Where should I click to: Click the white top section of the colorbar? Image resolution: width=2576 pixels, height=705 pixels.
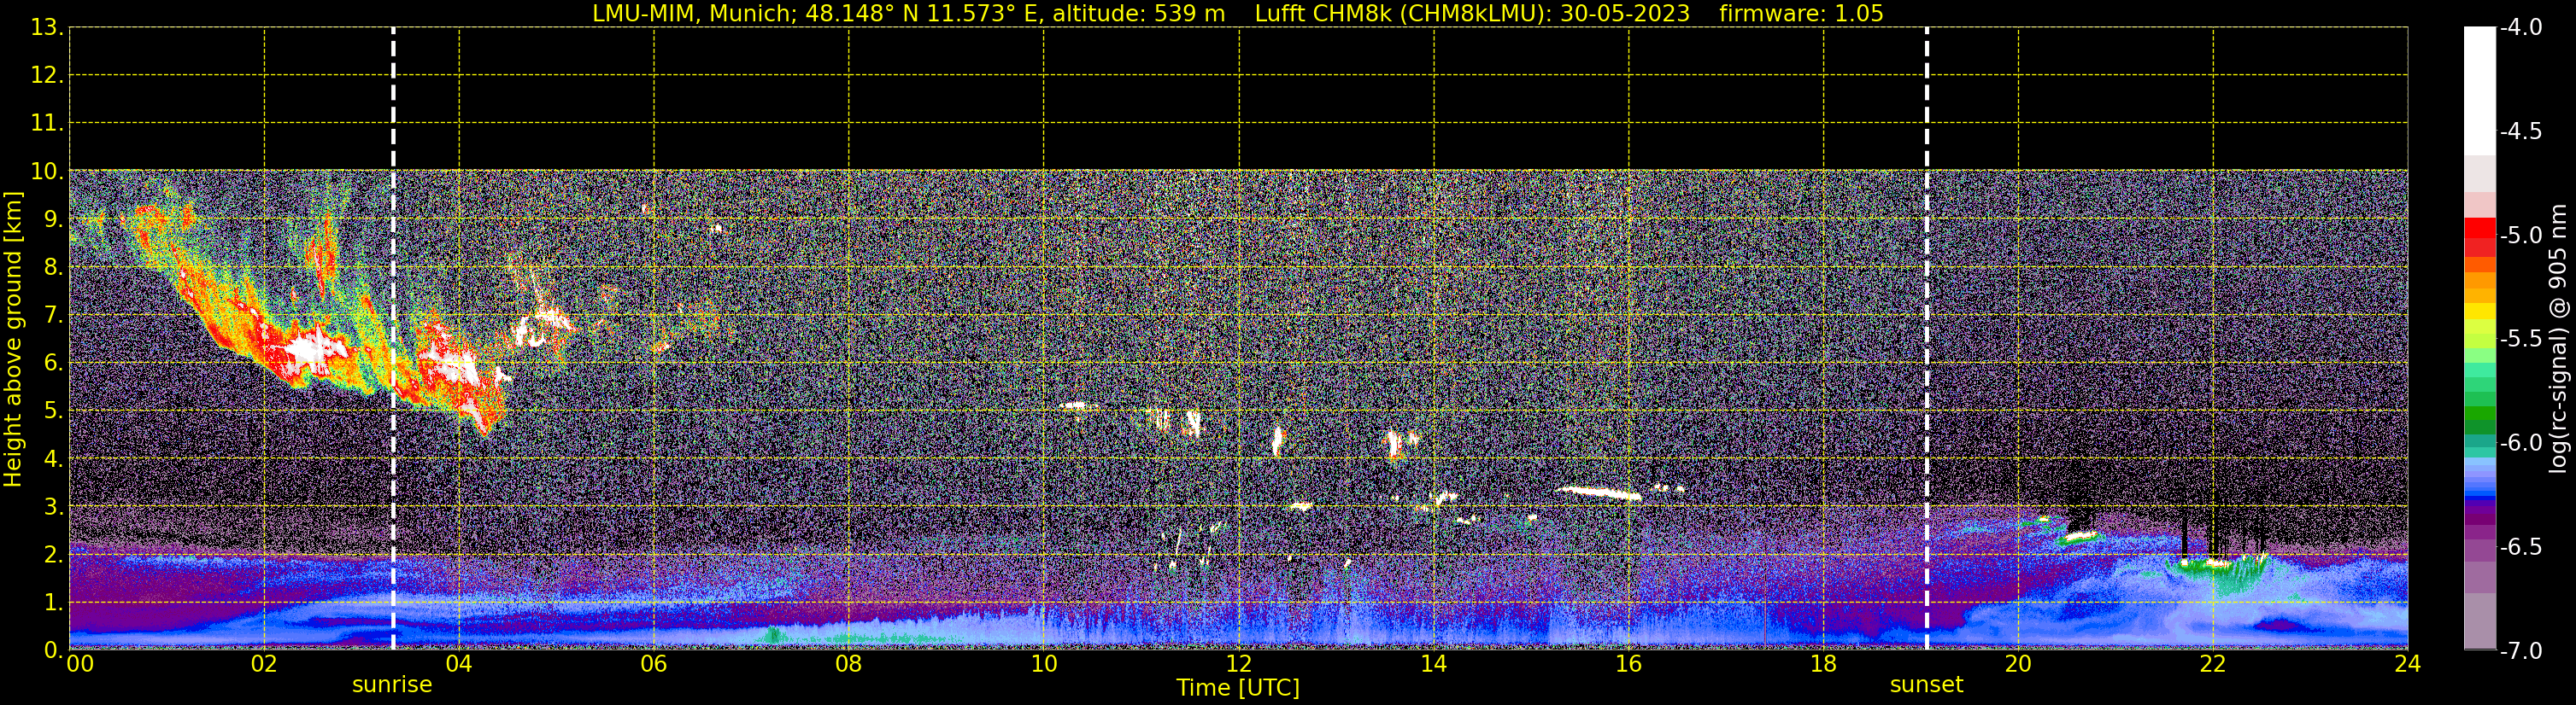pos(2479,90)
